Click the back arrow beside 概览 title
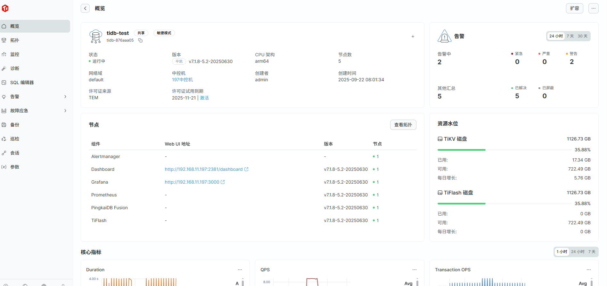 click(85, 8)
